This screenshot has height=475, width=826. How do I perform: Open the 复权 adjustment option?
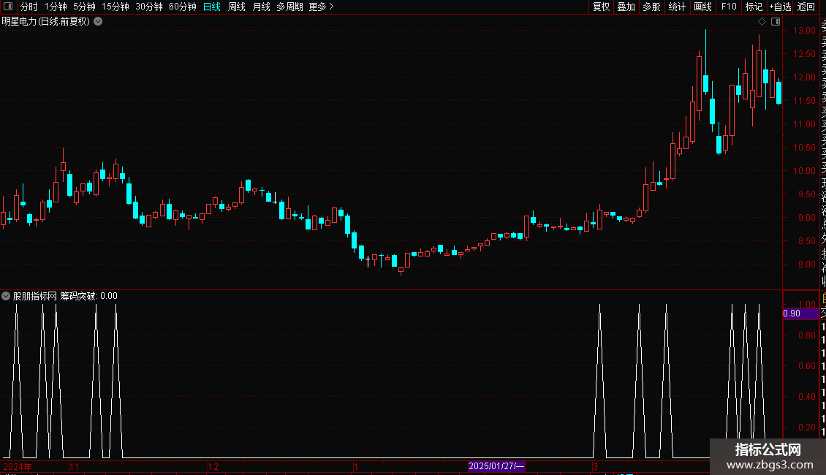(601, 7)
